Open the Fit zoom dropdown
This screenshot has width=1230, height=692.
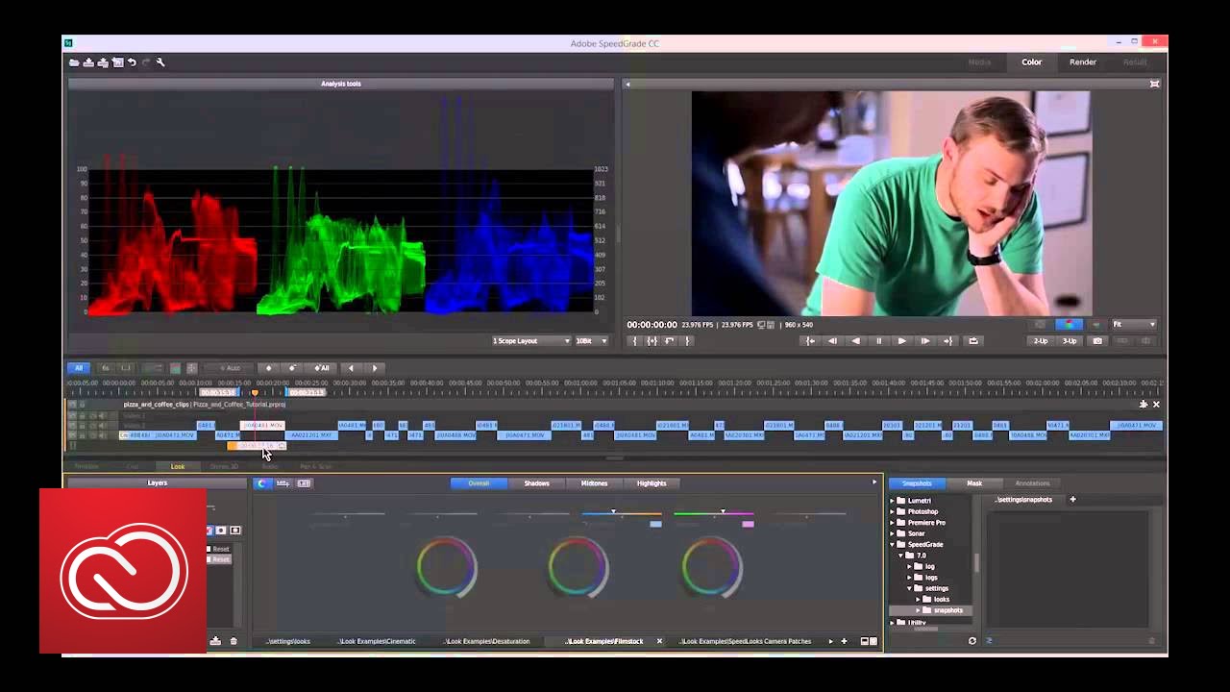tap(1134, 325)
